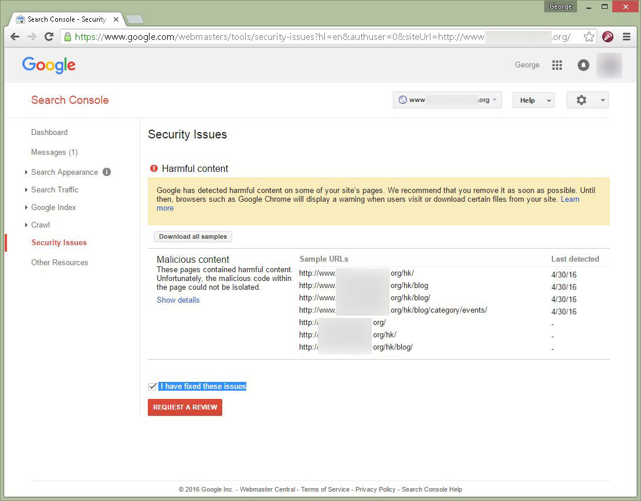Reload the page with refresh icon
The width and height of the screenshot is (641, 501).
coord(49,37)
